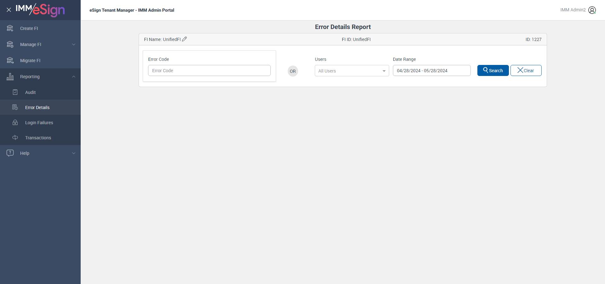Click the Login Failures lock icon
The image size is (605, 284).
point(15,123)
